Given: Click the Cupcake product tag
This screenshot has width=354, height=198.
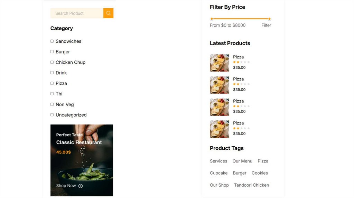Looking at the screenshot, I should 219,173.
